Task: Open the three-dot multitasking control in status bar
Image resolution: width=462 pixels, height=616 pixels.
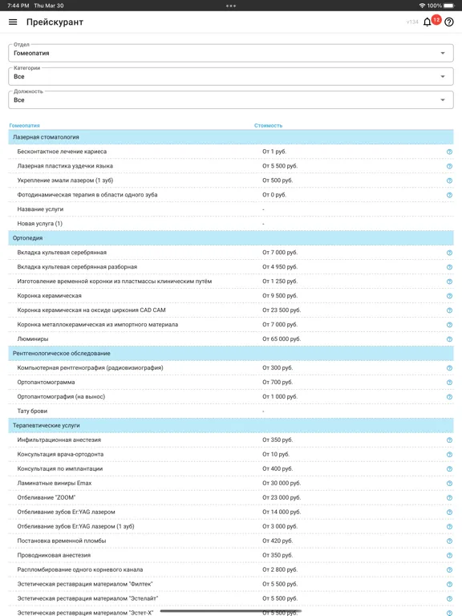Action: coord(231,6)
